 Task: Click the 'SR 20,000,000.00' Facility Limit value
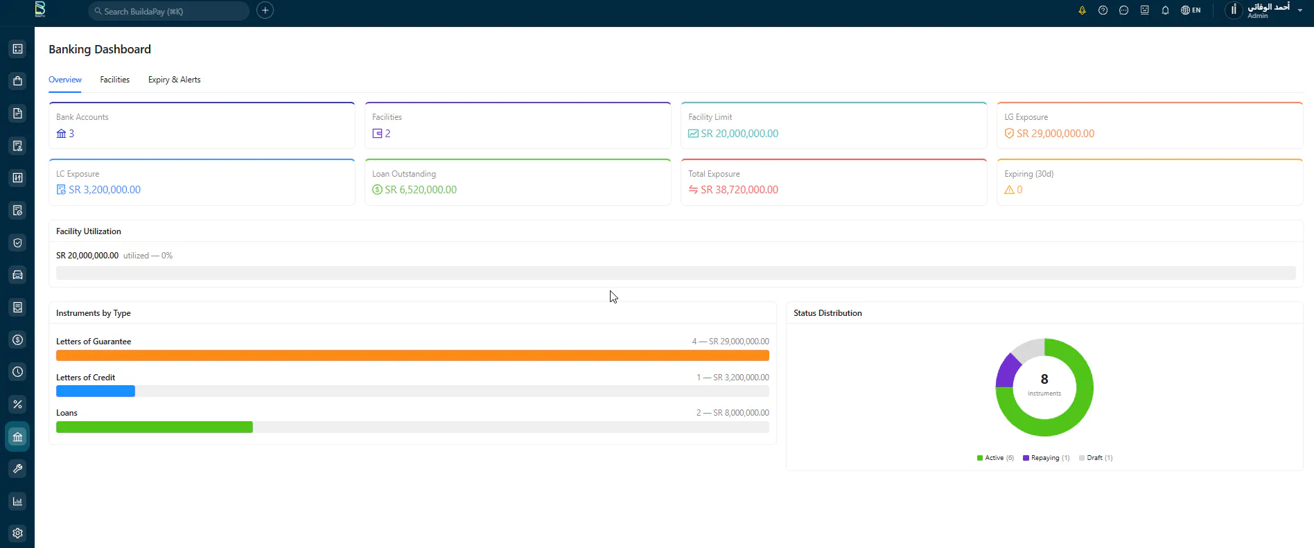[x=739, y=134]
